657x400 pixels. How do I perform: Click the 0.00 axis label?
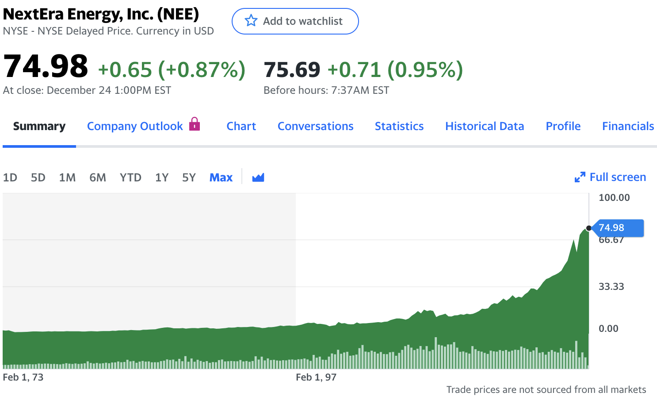[x=608, y=329]
